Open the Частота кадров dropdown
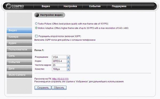 point(61,65)
